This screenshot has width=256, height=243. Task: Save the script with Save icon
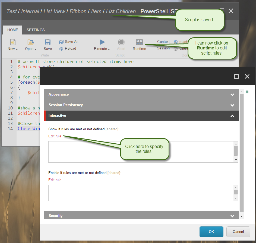[48, 42]
